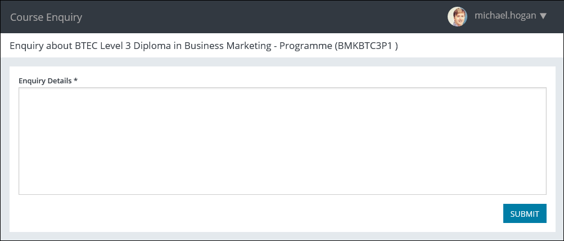Click the BMKBTC3P1 course code text
The image size is (564, 241).
[366, 46]
